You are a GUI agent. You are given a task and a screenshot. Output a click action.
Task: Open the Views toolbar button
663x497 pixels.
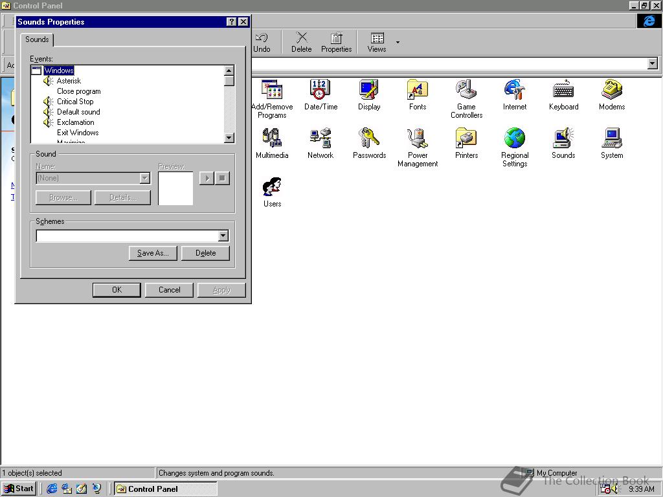(x=377, y=42)
